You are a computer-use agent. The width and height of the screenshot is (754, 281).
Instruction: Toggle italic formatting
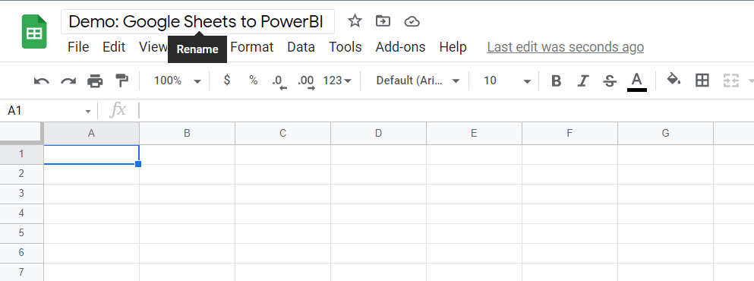[583, 81]
